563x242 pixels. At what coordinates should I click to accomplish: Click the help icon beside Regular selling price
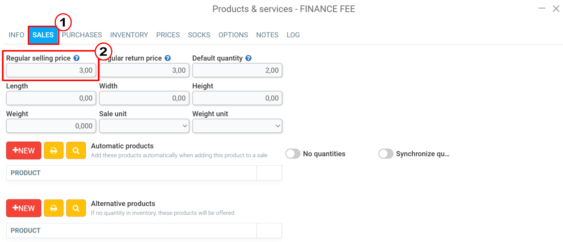[x=76, y=58]
